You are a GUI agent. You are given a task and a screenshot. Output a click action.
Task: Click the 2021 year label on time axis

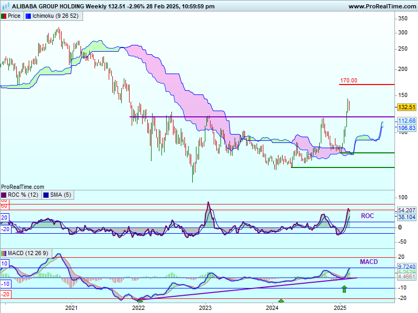tap(71, 308)
